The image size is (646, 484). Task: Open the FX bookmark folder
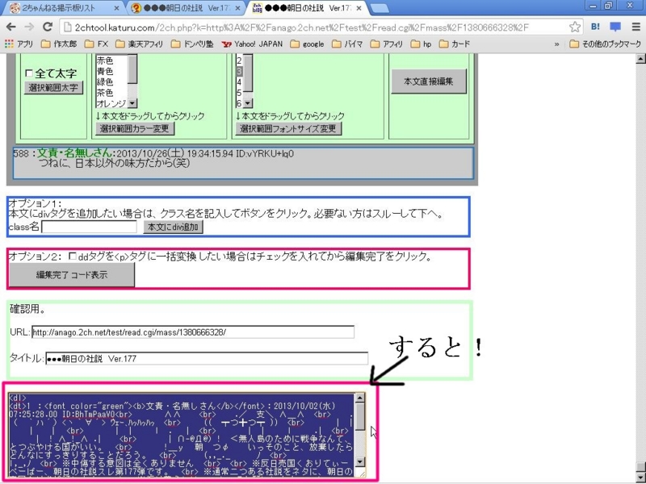coord(96,44)
